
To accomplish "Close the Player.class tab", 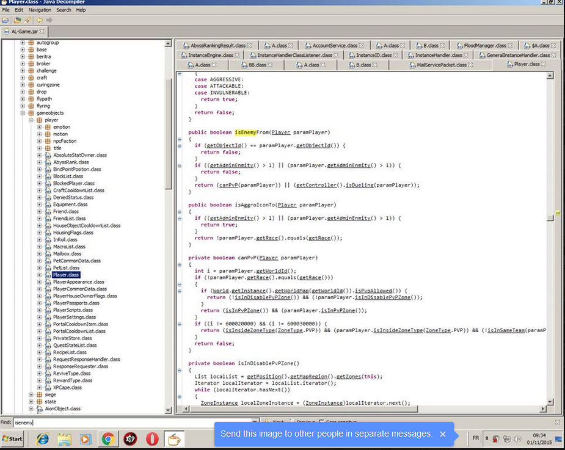I will click(544, 64).
